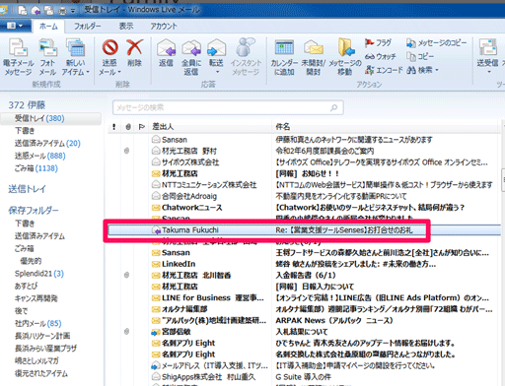Open the 材光工務店 野村 message
Viewport: 505px width, 386px height.
[303, 151]
